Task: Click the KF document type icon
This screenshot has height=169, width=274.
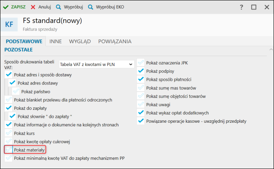Action: pyautogui.click(x=9, y=25)
